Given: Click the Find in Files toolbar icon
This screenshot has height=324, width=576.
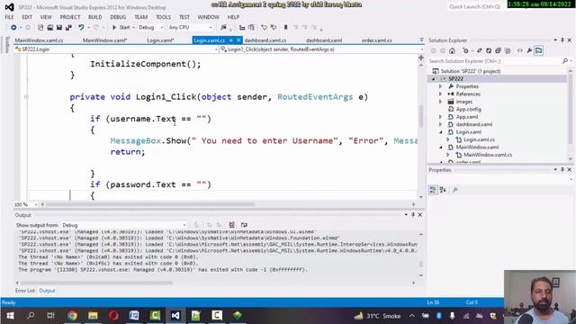Looking at the screenshot, I should pyautogui.click(x=223, y=28).
